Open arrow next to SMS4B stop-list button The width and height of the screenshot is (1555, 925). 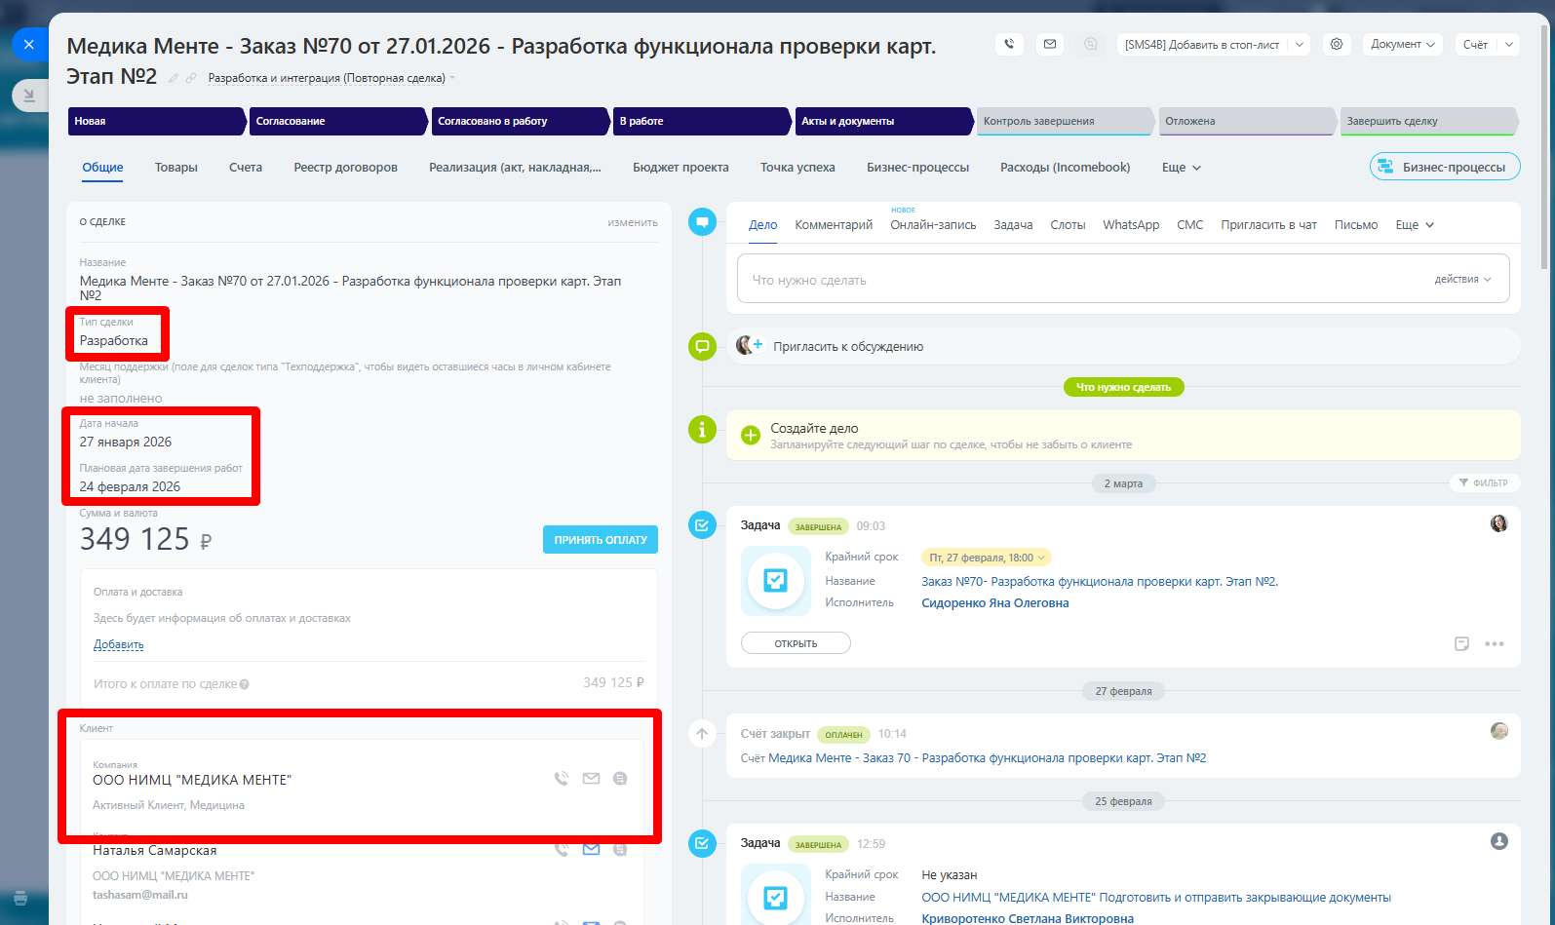click(1300, 44)
